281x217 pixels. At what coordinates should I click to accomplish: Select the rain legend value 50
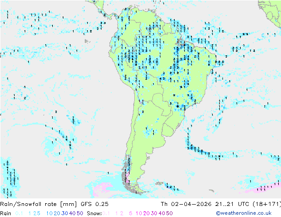(80, 213)
